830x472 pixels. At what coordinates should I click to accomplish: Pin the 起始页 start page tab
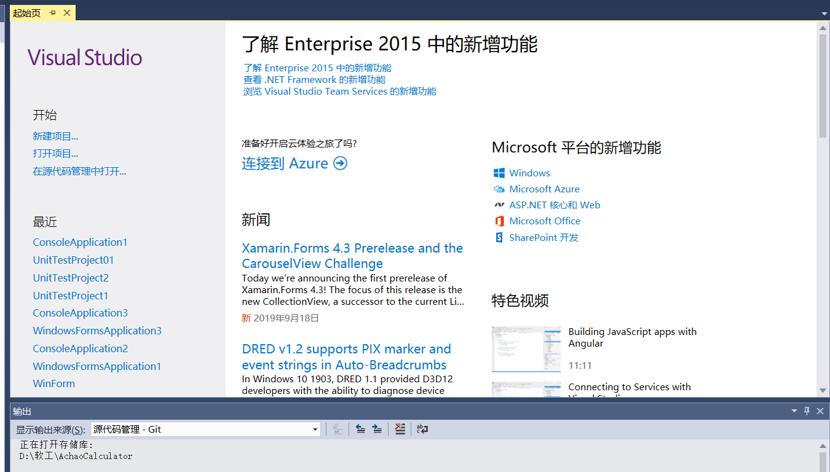coord(52,13)
